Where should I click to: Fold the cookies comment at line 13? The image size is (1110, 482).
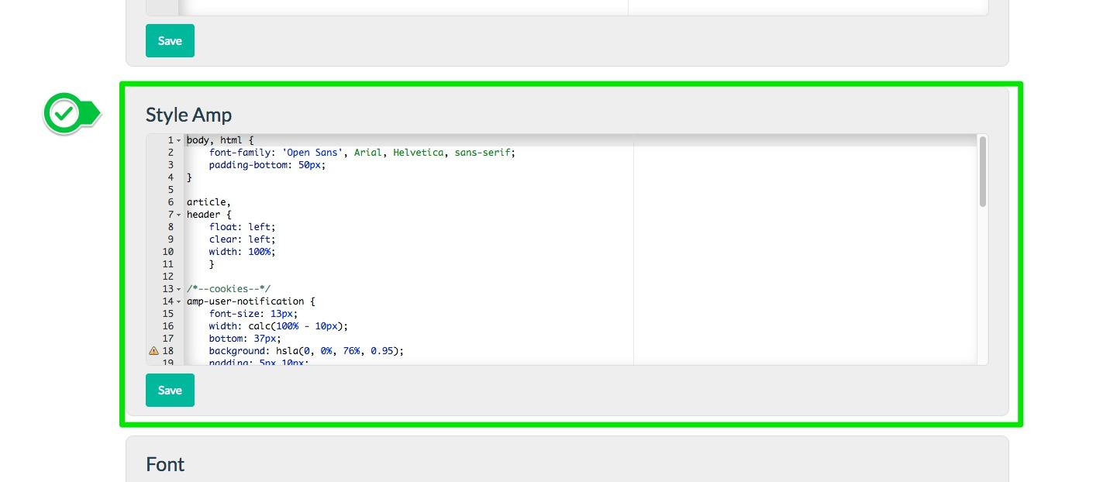[179, 289]
